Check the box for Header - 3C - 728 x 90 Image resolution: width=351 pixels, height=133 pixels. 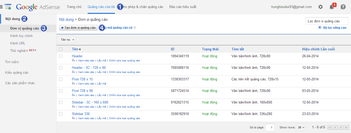[61, 68]
